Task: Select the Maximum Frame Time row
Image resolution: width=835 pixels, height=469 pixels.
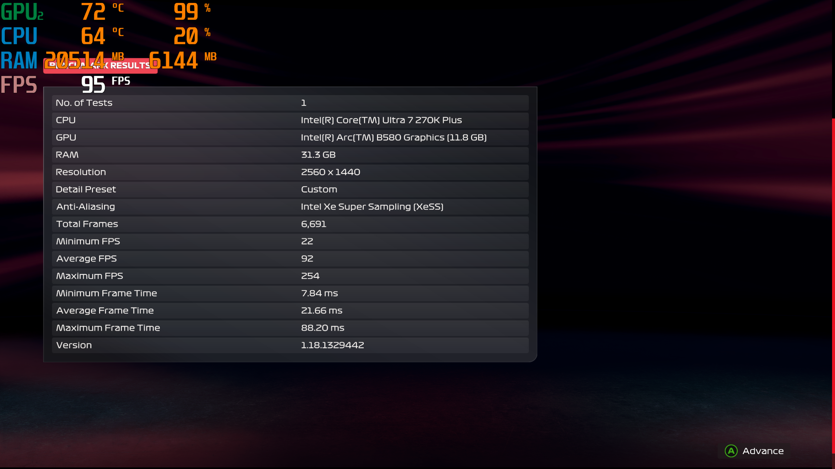Action: pyautogui.click(x=290, y=328)
